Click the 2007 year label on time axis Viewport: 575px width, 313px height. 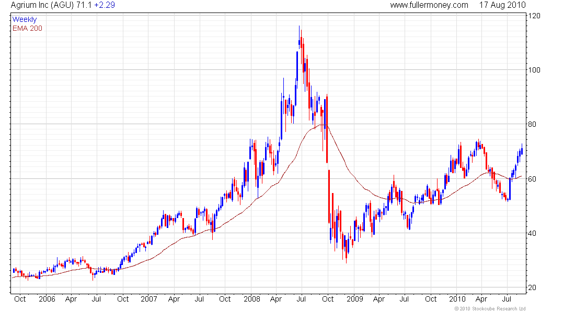click(x=149, y=299)
